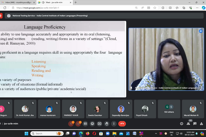
Task: Click the taskbar Search box
Action: click(47, 133)
